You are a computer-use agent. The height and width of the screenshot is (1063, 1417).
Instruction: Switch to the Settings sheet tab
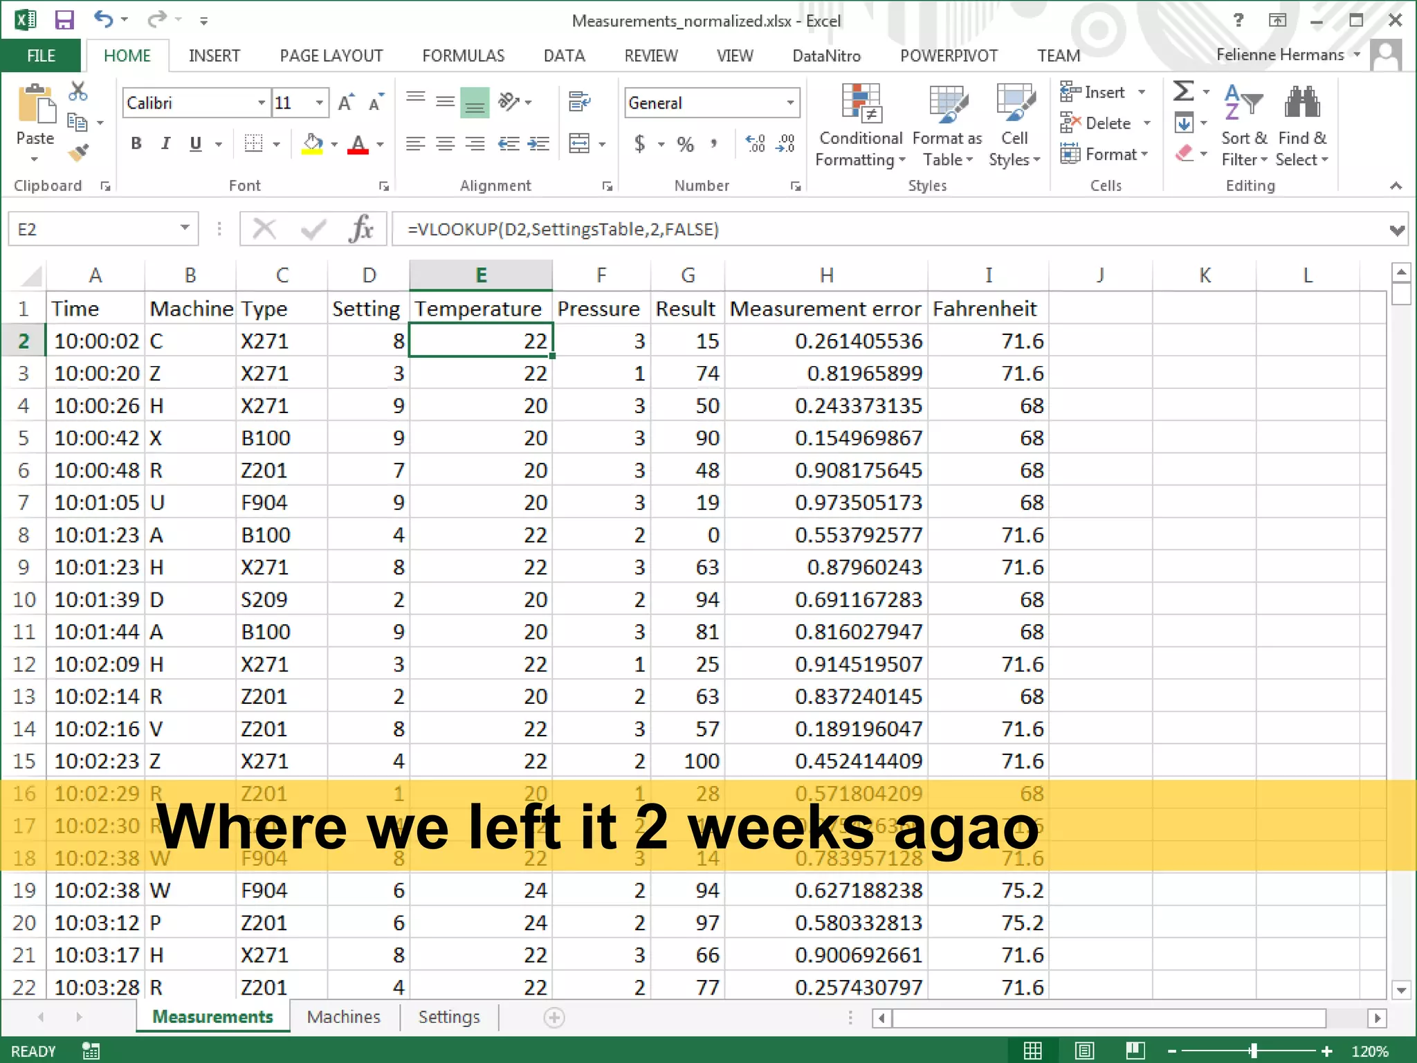pyautogui.click(x=448, y=1017)
